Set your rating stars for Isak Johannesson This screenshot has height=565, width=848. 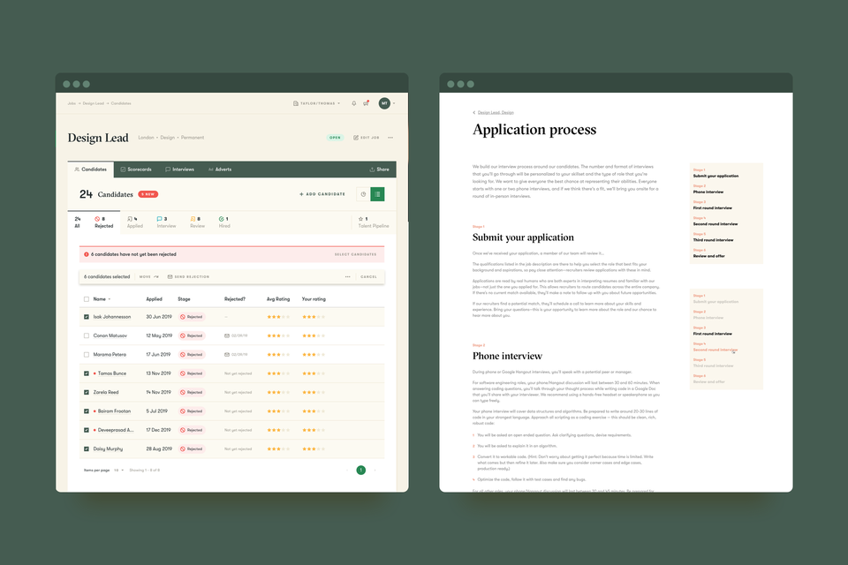(314, 317)
